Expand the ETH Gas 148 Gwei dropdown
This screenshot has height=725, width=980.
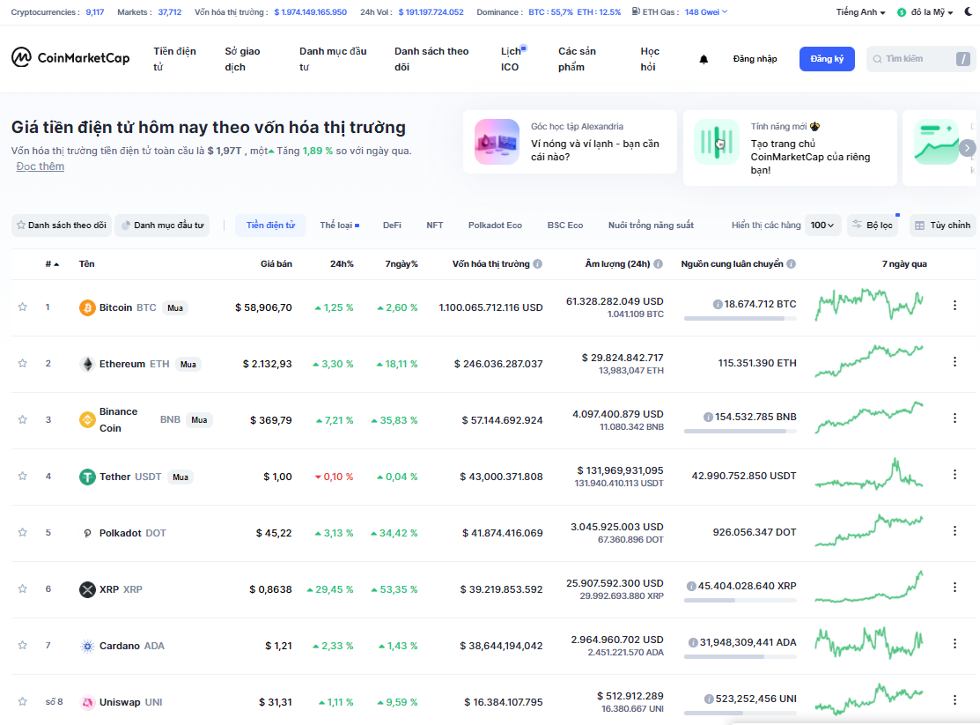click(x=705, y=11)
